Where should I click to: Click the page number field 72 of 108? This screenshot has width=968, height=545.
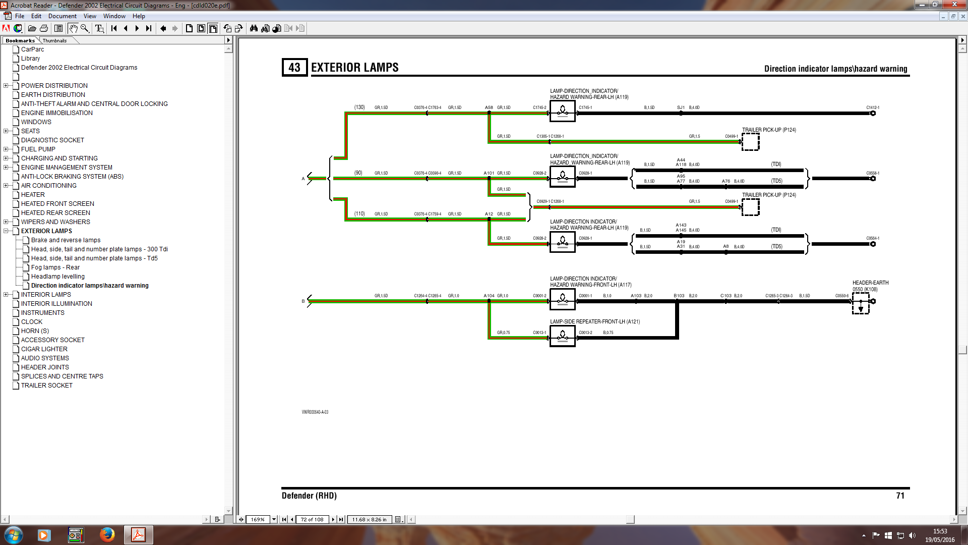[312, 519]
